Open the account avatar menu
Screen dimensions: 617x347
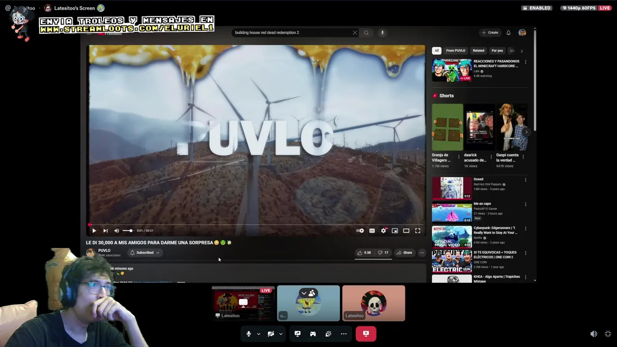[x=522, y=33]
